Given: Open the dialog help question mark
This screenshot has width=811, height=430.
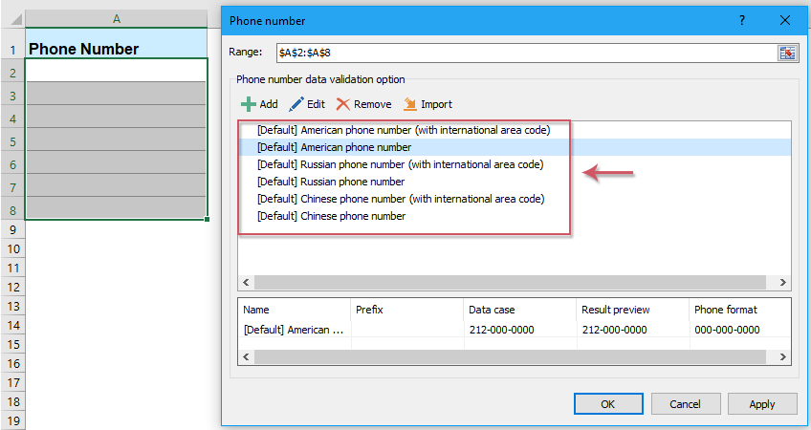Looking at the screenshot, I should coord(741,19).
